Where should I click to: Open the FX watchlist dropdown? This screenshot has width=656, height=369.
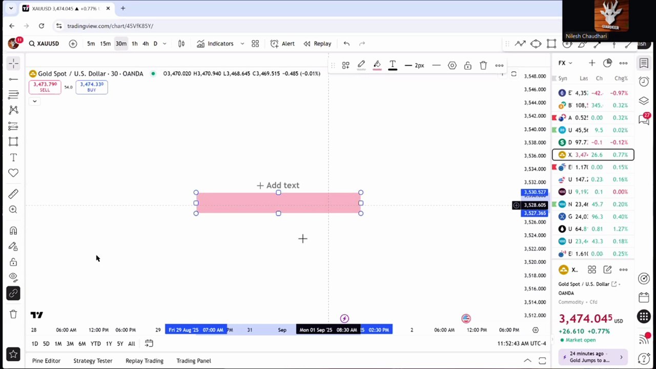(x=565, y=63)
